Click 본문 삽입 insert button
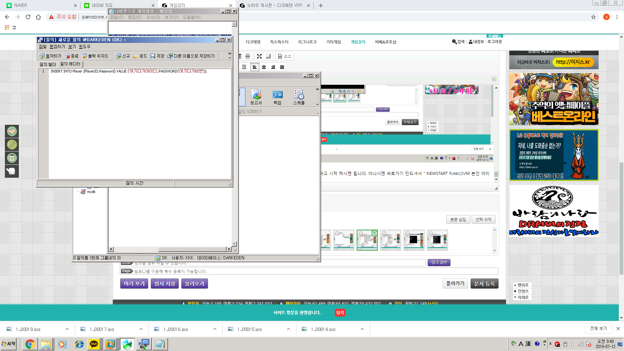 point(458,219)
